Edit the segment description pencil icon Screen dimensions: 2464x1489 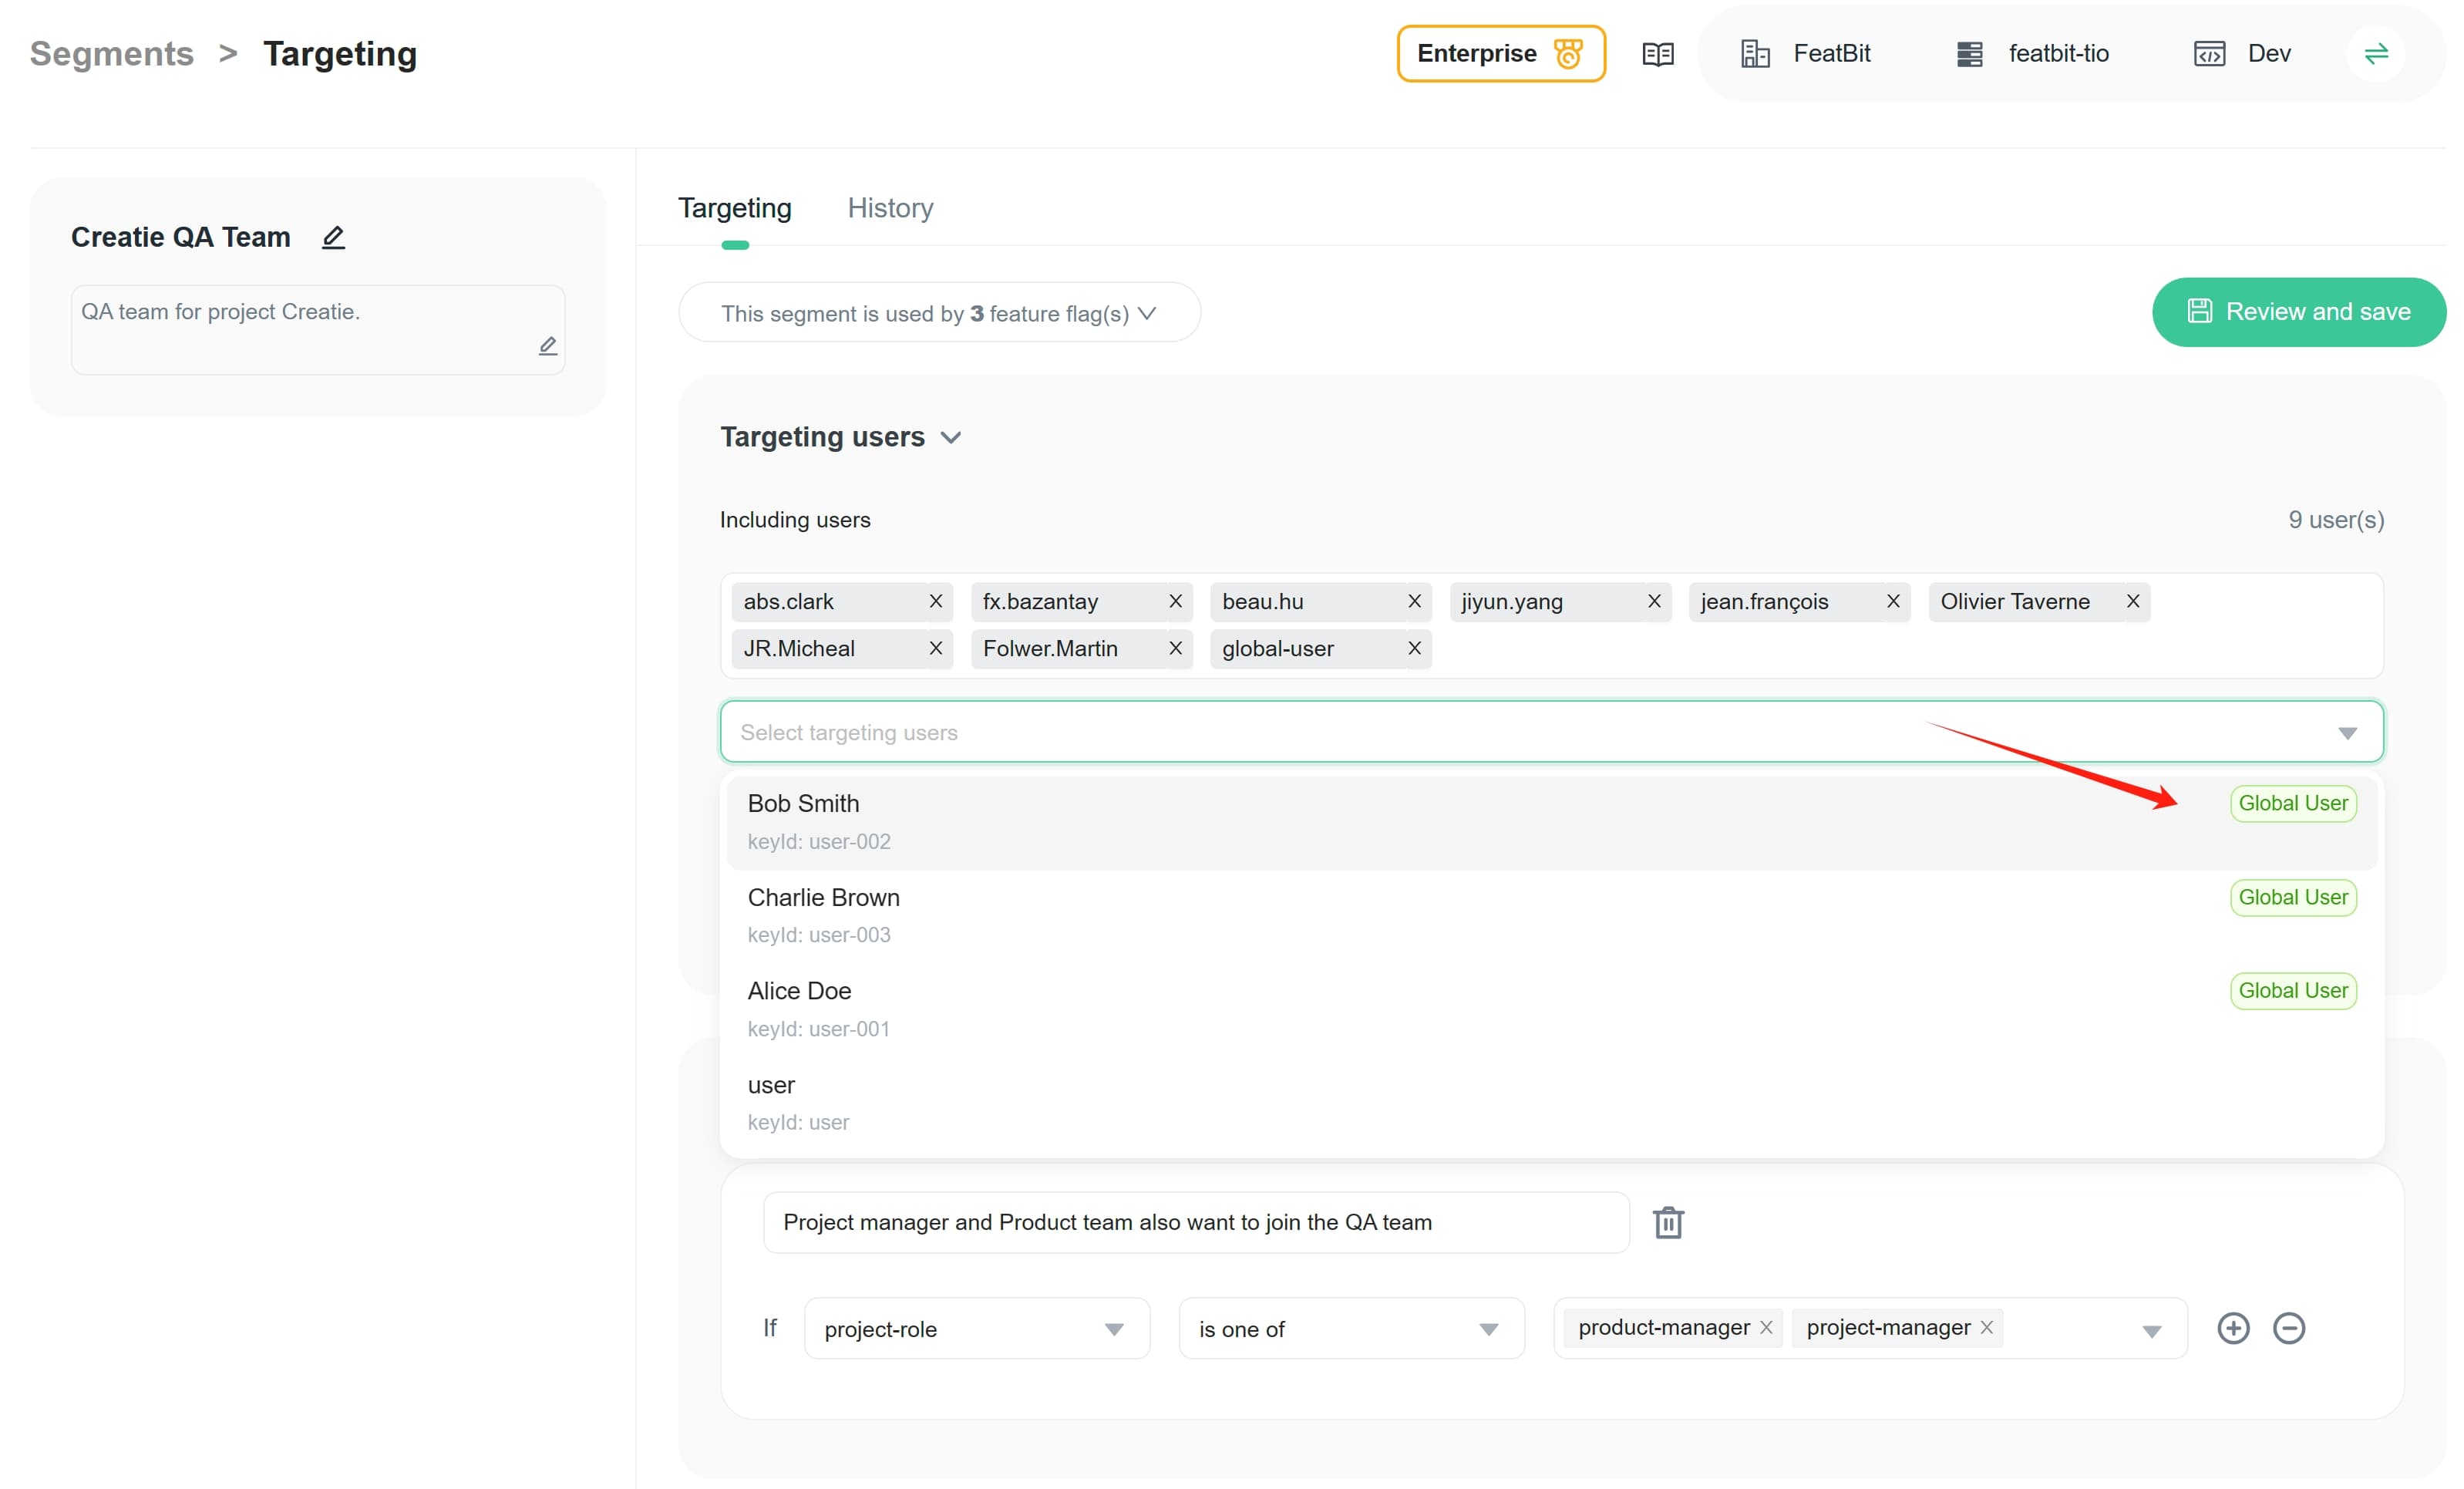click(547, 346)
